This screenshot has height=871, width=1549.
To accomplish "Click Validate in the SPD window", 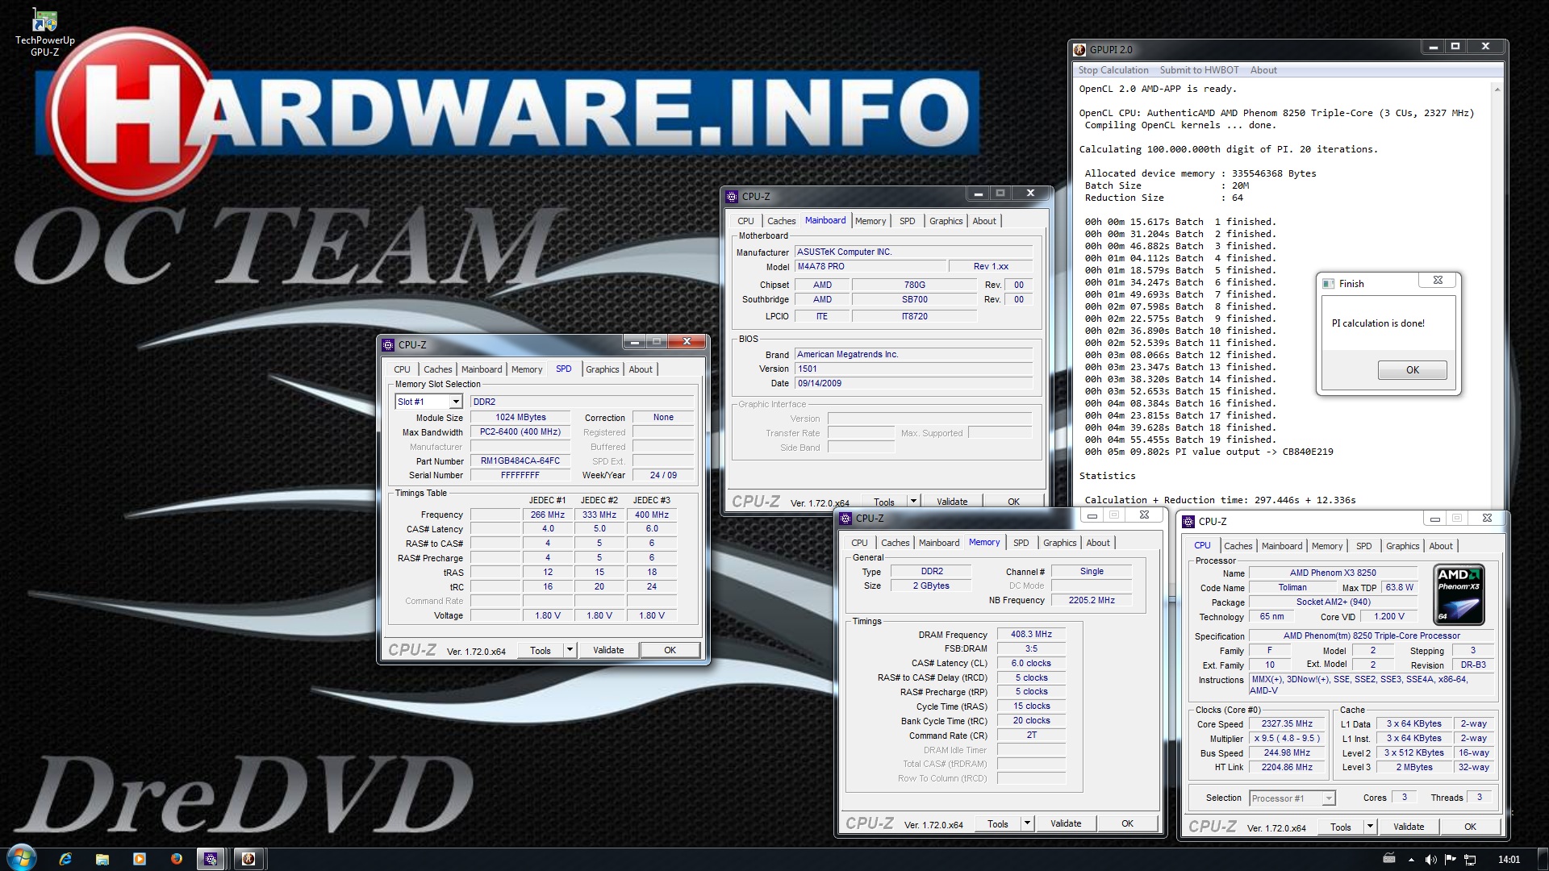I will click(608, 650).
